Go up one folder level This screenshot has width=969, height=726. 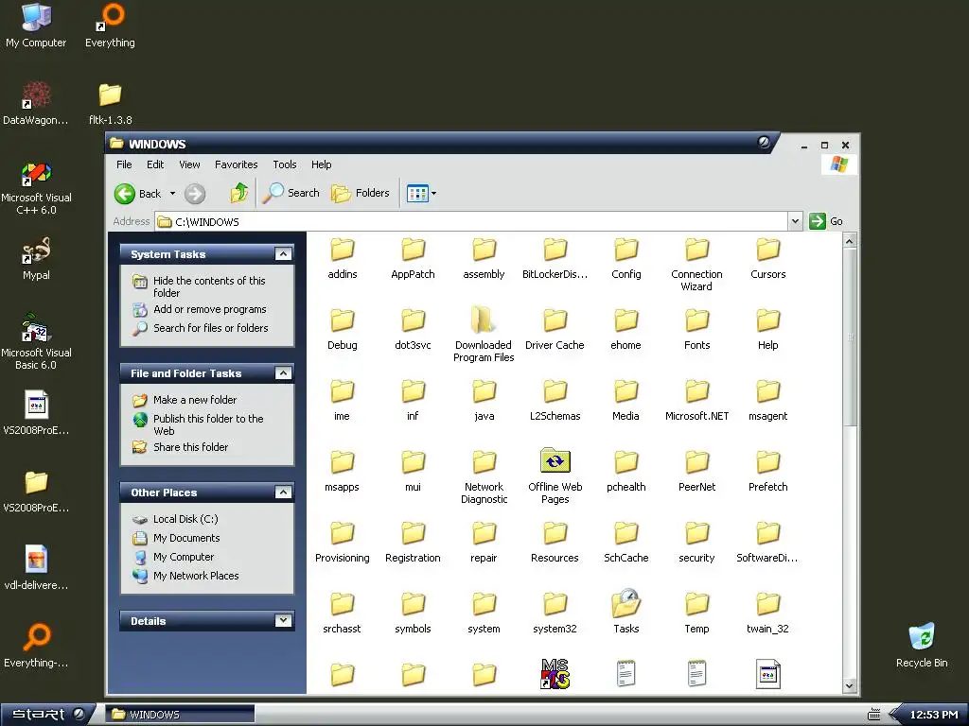[239, 193]
